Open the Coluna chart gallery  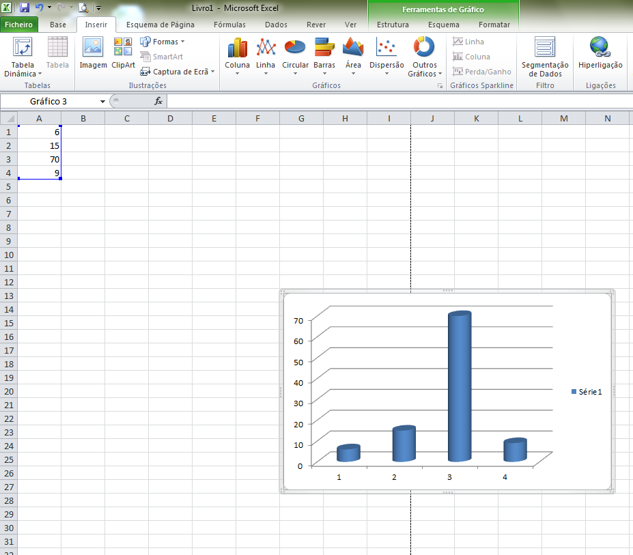(x=237, y=56)
